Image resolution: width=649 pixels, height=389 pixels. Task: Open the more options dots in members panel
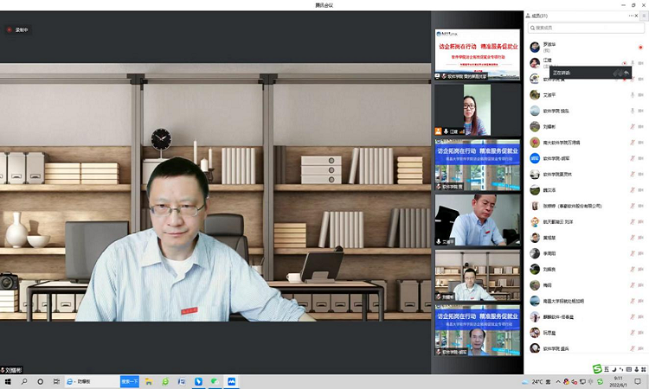point(631,16)
